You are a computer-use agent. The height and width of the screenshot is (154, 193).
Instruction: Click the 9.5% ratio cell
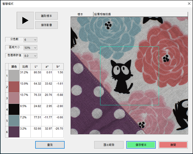(x=25, y=109)
